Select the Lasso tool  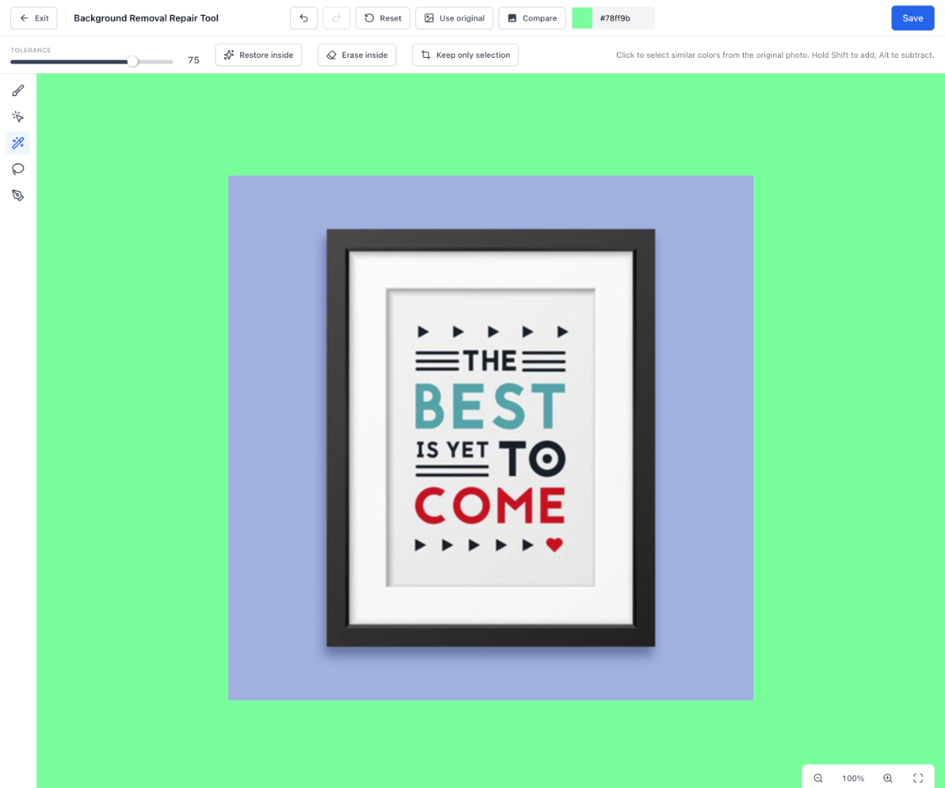tap(18, 170)
